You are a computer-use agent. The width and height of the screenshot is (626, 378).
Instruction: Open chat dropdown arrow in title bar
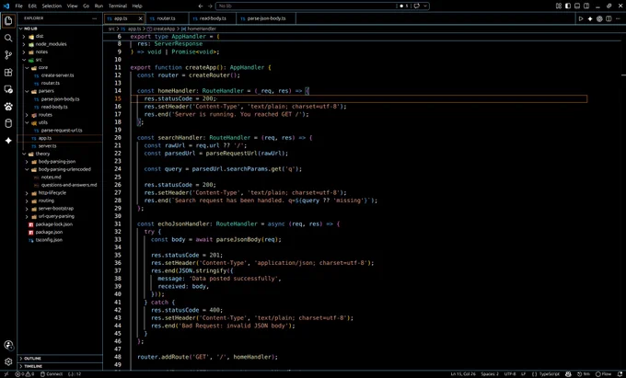click(x=425, y=6)
